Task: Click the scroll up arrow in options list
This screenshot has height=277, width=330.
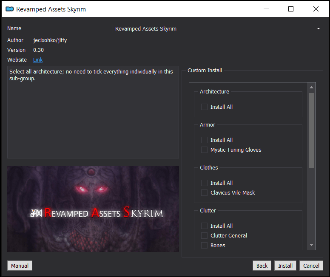Action: [311, 87]
